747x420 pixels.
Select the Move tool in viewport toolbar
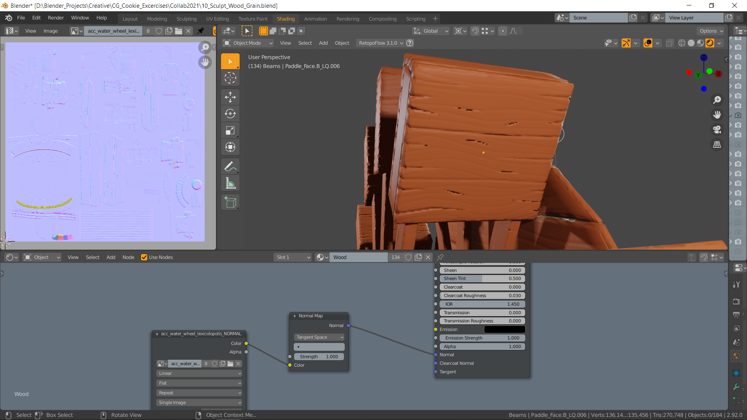[230, 97]
